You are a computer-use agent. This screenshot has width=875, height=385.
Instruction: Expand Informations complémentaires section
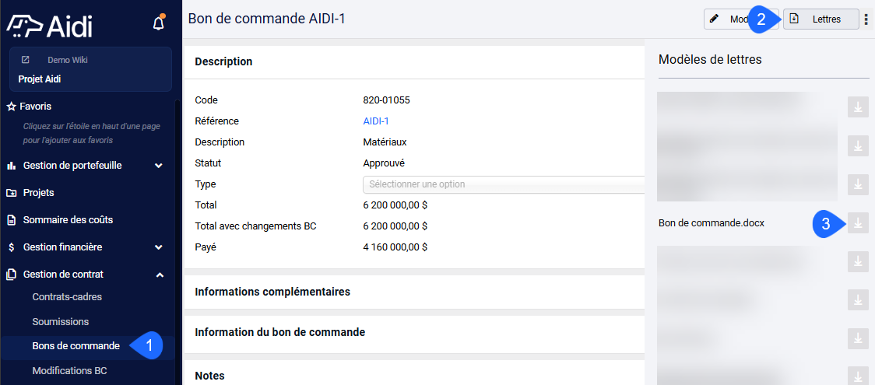point(414,292)
